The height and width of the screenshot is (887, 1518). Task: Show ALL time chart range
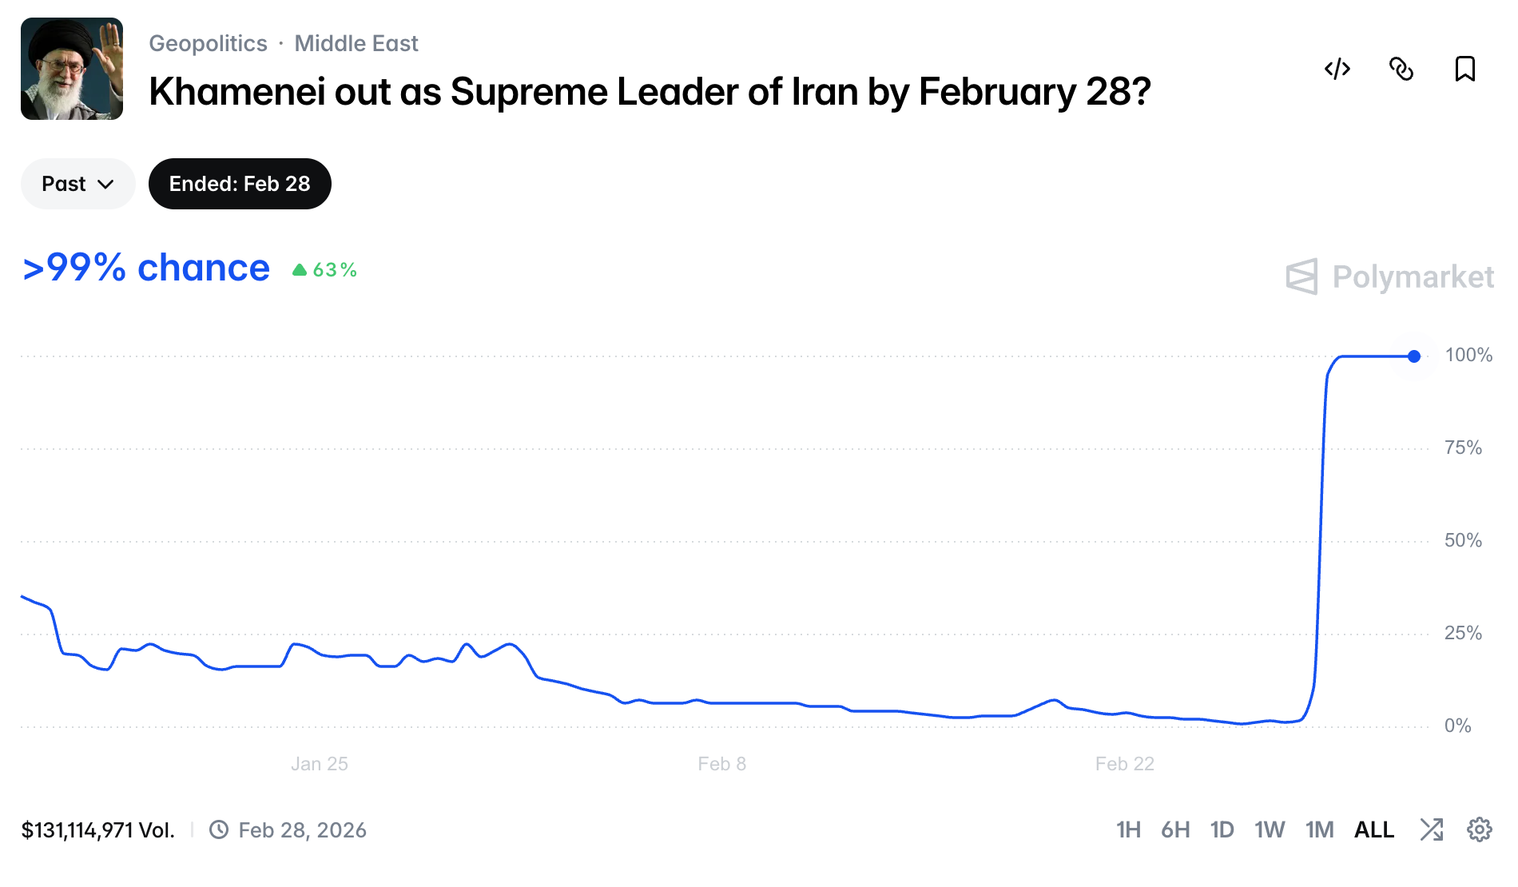pos(1374,829)
